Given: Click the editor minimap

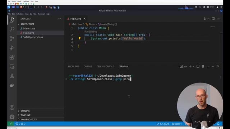Looking at the screenshot, I should coord(213,27).
